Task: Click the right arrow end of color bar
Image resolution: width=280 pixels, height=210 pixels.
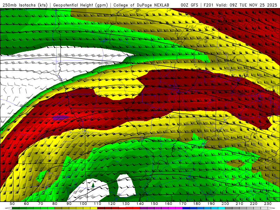Action: [x=272, y=208]
